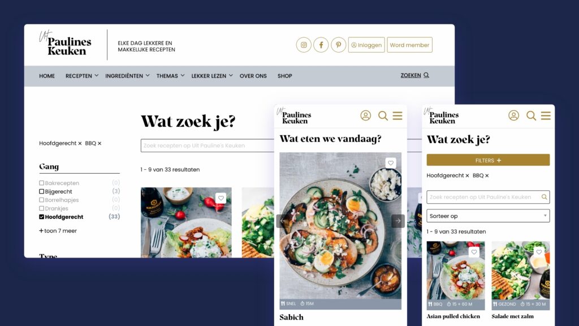This screenshot has width=579, height=326.
Task: Click the desktop recipe search field
Action: (207, 145)
